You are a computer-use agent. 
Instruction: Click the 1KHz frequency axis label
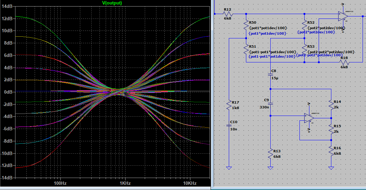(x=125, y=183)
